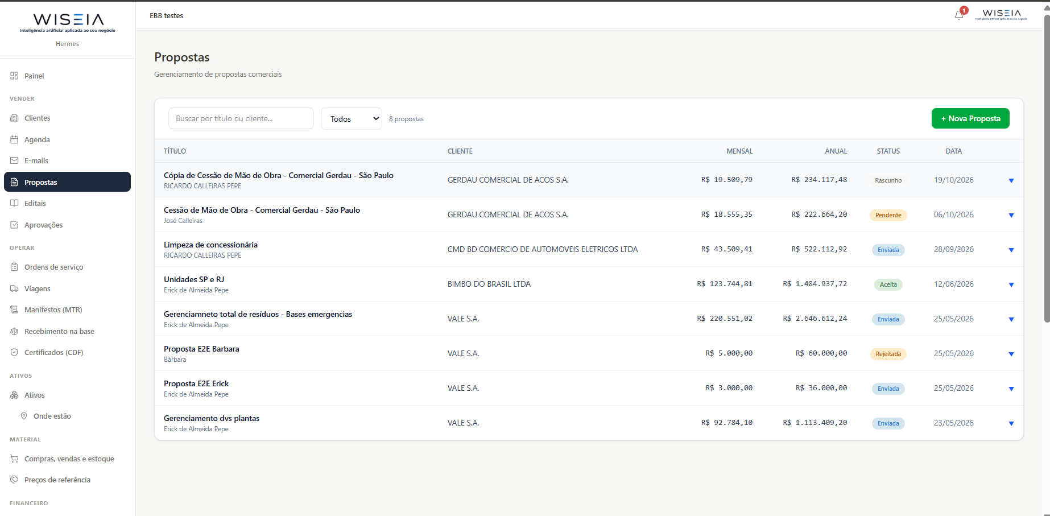Click the E-mails envelope icon
This screenshot has width=1050, height=516.
point(14,160)
